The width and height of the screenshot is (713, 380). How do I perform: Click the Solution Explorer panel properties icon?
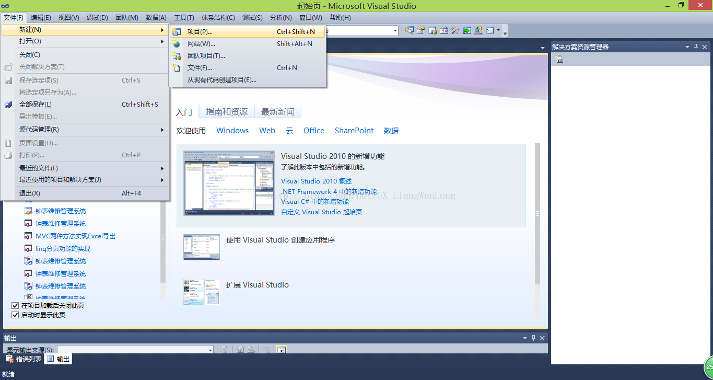559,59
